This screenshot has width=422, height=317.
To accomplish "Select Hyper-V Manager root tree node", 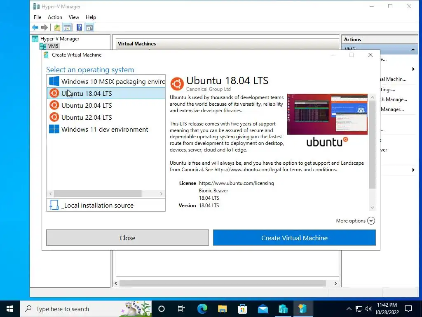I will [x=56, y=39].
